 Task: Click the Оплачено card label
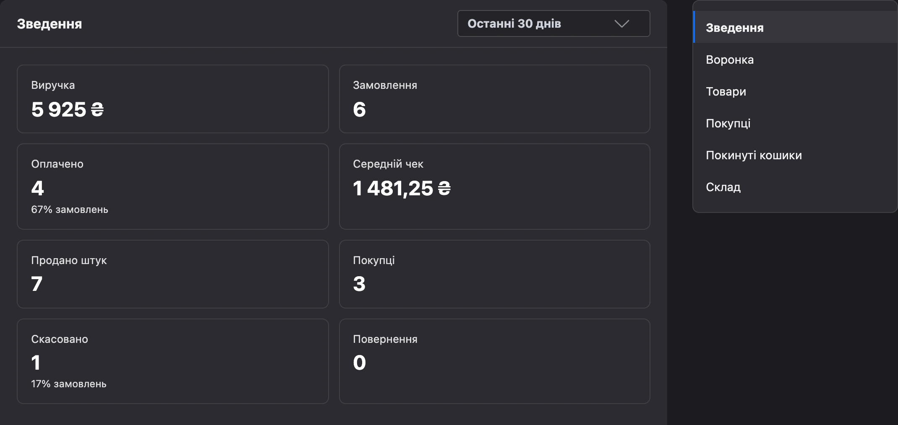57,164
